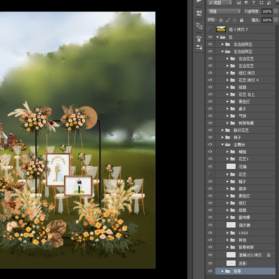This screenshot has height=279, width=279.
Task: Open the tilted overlapping rectangles dock icon
Action: [199, 26]
